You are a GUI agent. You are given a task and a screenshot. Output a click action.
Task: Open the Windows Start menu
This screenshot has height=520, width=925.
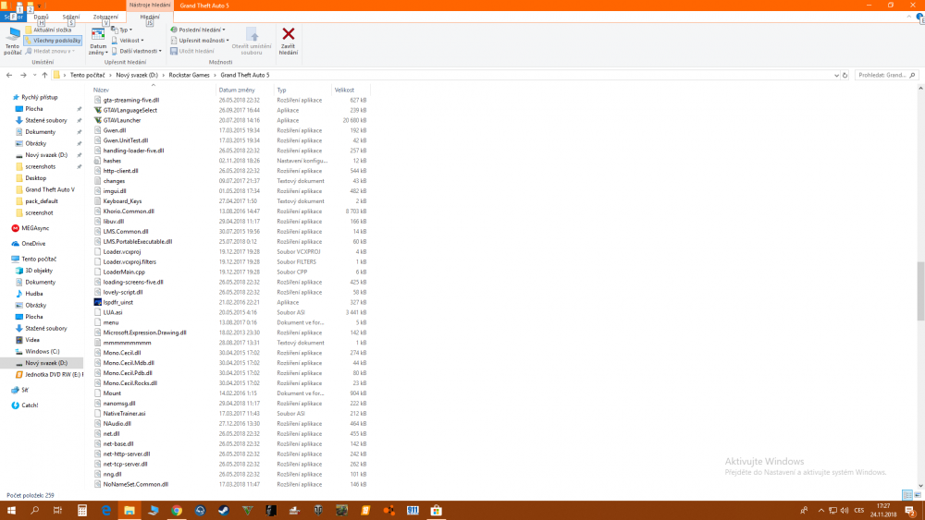(x=11, y=510)
